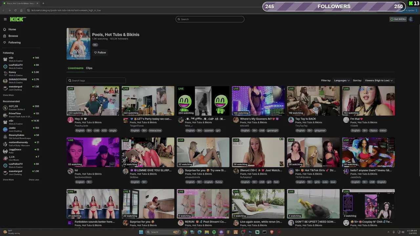Viewport: 420px width, 236px height.
Task: Open stream title 'Where's My Gooners At?'
Action: point(260,119)
